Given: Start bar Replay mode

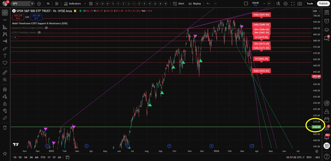Looking at the screenshot, I should pyautogui.click(x=194, y=4).
